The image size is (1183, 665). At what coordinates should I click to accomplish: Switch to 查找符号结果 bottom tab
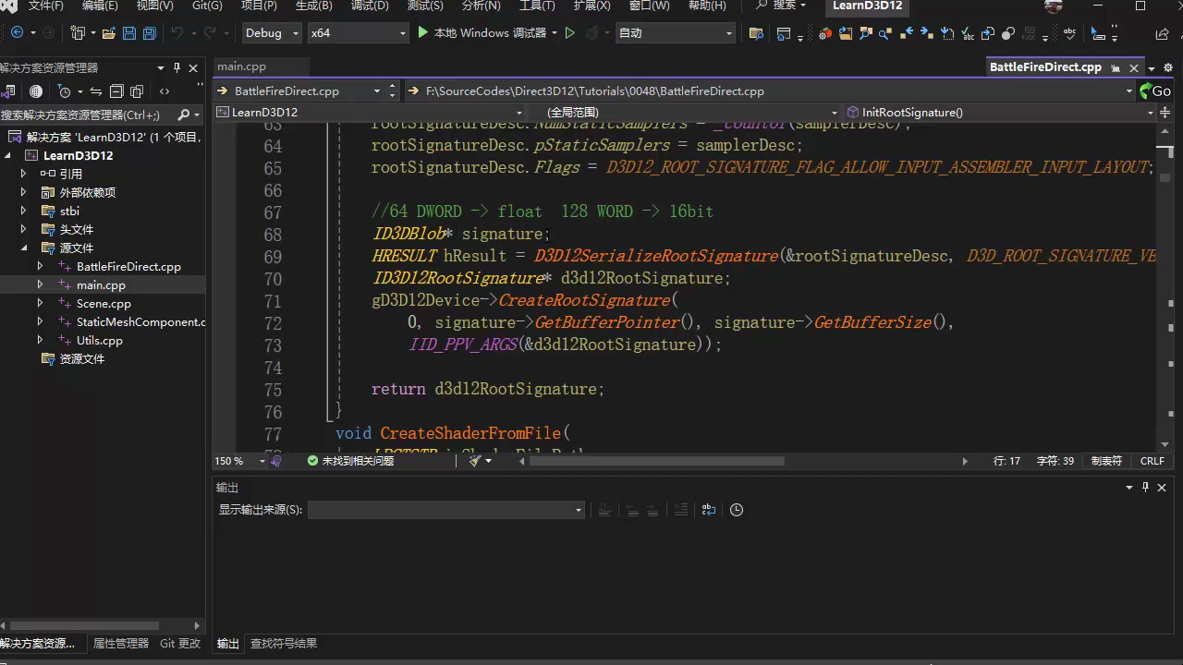point(284,644)
